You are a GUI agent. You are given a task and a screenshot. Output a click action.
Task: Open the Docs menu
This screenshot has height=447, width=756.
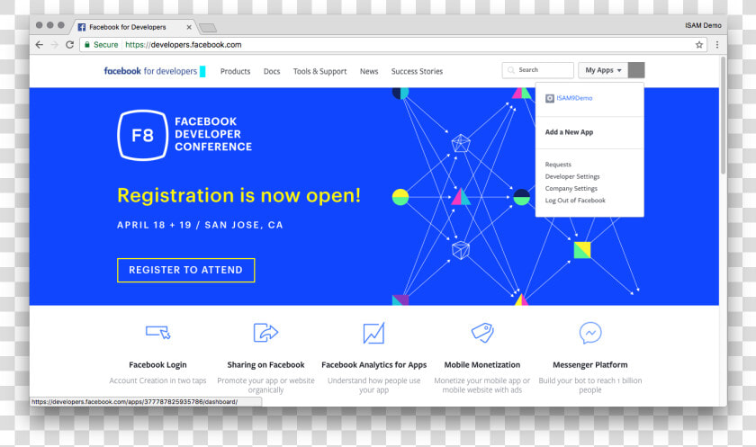pos(272,71)
